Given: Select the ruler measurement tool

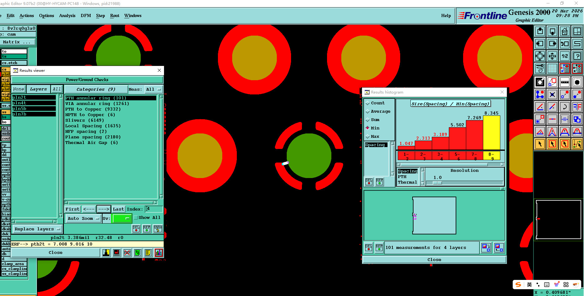Looking at the screenshot, I should coord(565,82).
